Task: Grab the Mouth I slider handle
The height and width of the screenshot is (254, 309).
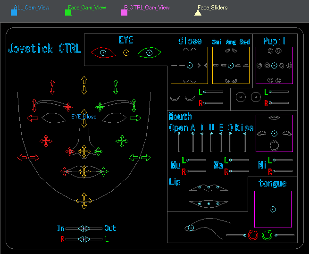Action: coord(202,134)
